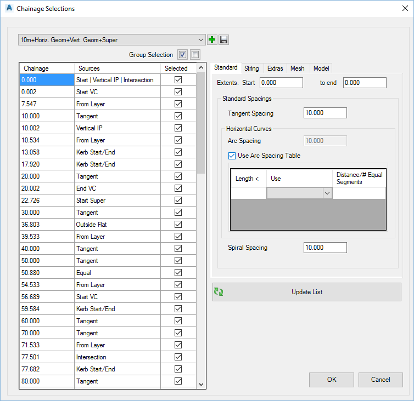Click the Cancel button
The width and height of the screenshot is (414, 401).
click(381, 380)
